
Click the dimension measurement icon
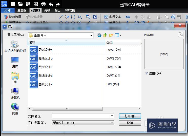coord(128,17)
